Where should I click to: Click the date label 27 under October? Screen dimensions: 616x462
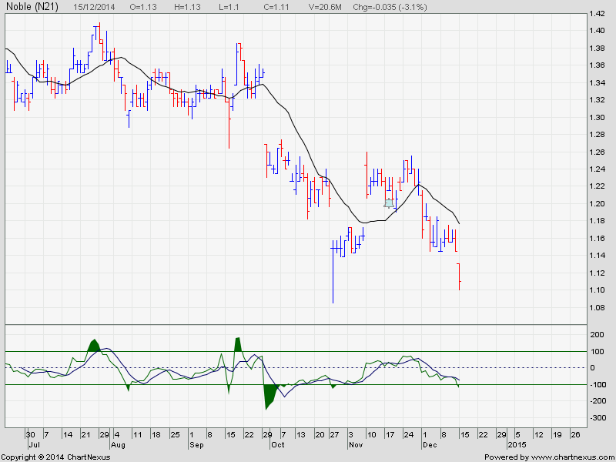pyautogui.click(x=334, y=435)
